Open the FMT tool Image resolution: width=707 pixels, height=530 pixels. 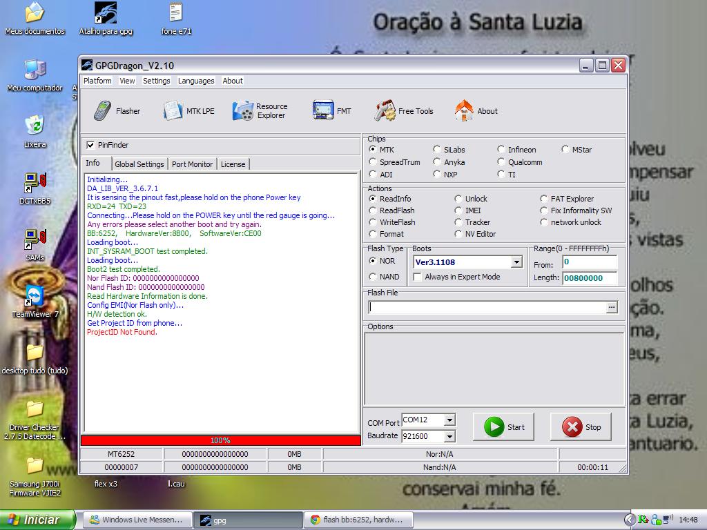coord(331,111)
